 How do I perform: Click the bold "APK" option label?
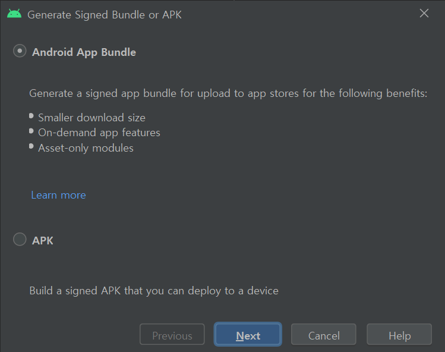click(x=43, y=241)
